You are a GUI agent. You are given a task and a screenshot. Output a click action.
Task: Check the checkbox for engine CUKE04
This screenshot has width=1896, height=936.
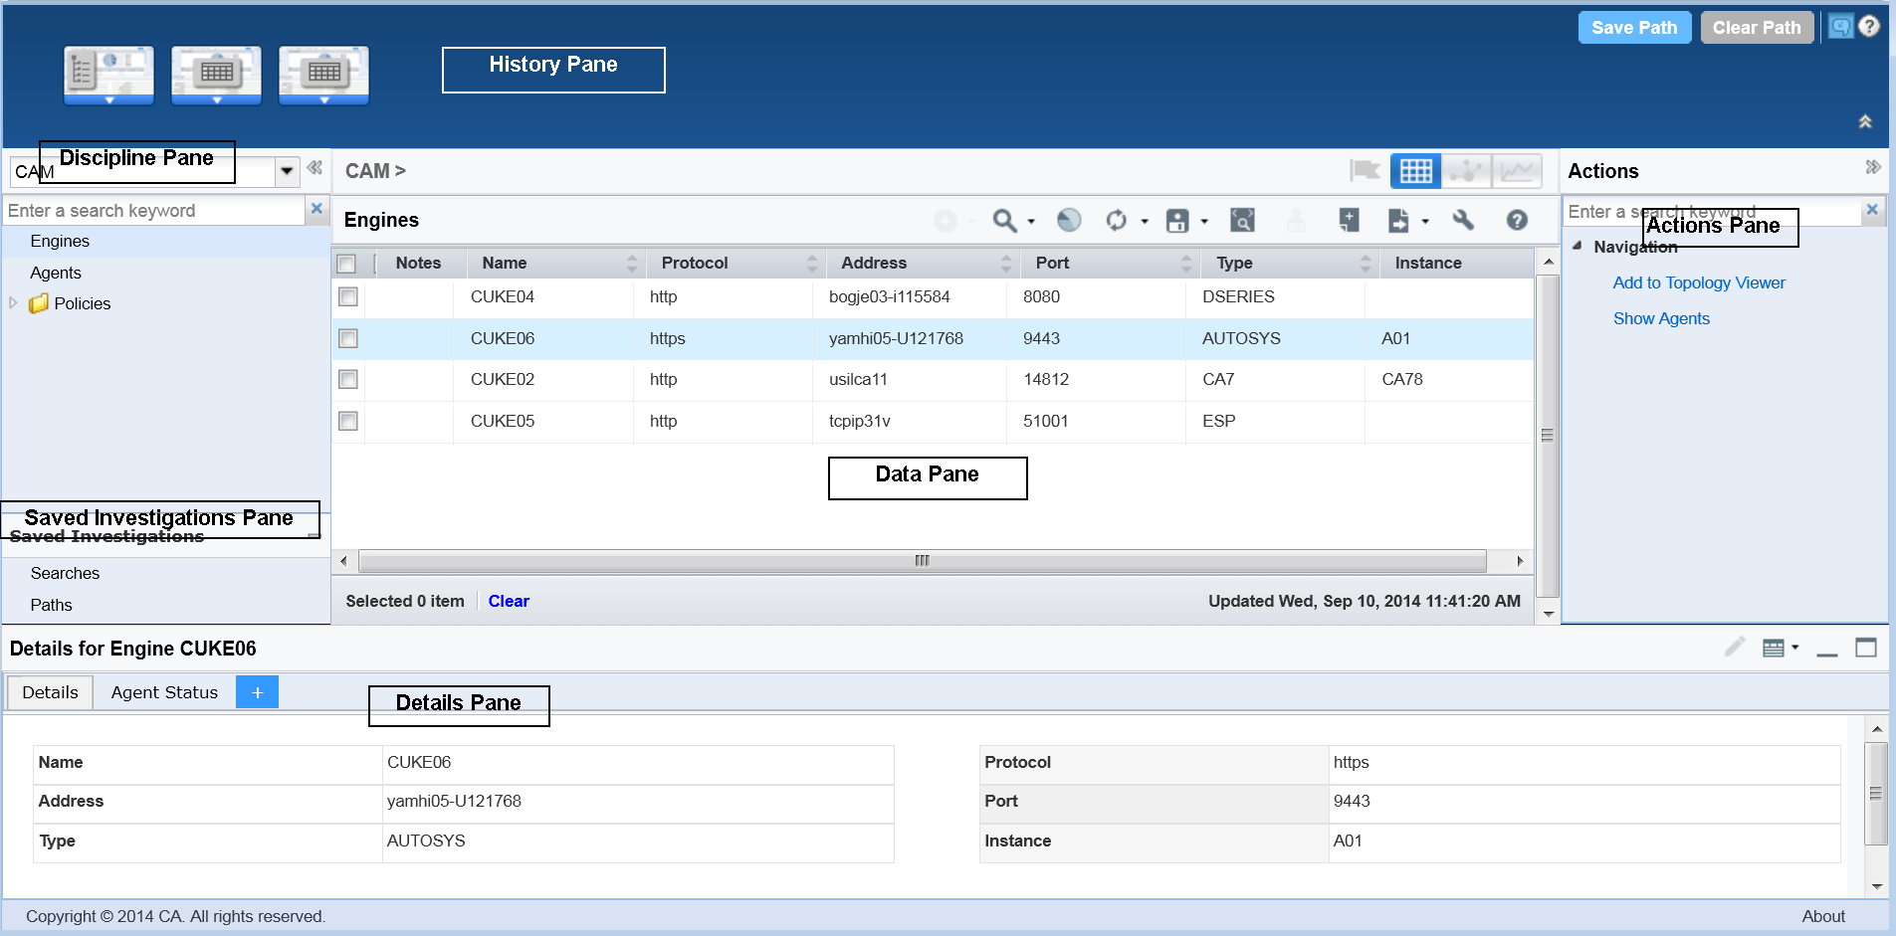pyautogui.click(x=348, y=297)
